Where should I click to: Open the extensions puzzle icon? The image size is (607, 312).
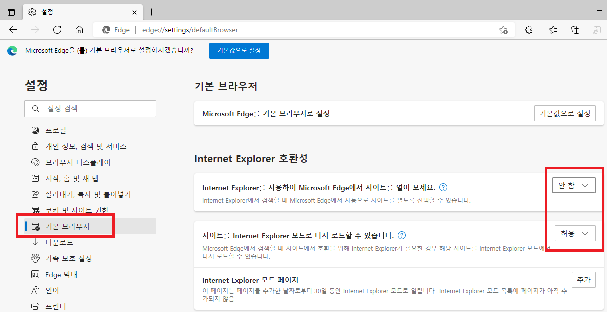click(x=529, y=30)
